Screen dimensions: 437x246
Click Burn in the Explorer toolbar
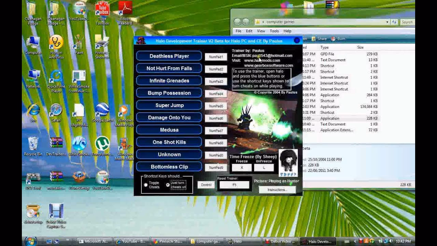338,39
